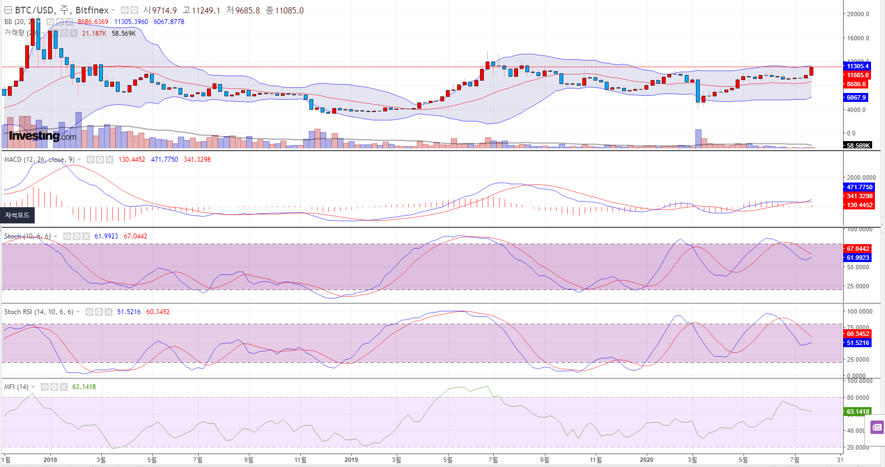Click the 2018 label on time axis
Screen dimensions: 885x467
pos(50,460)
